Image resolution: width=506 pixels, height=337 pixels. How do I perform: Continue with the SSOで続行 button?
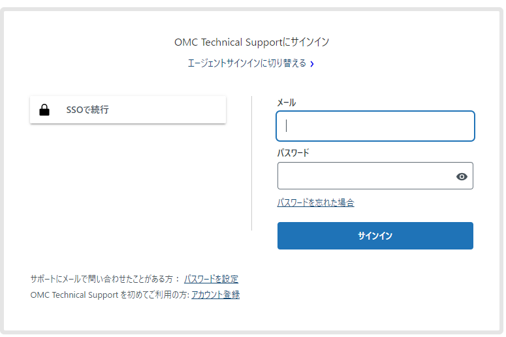point(128,110)
